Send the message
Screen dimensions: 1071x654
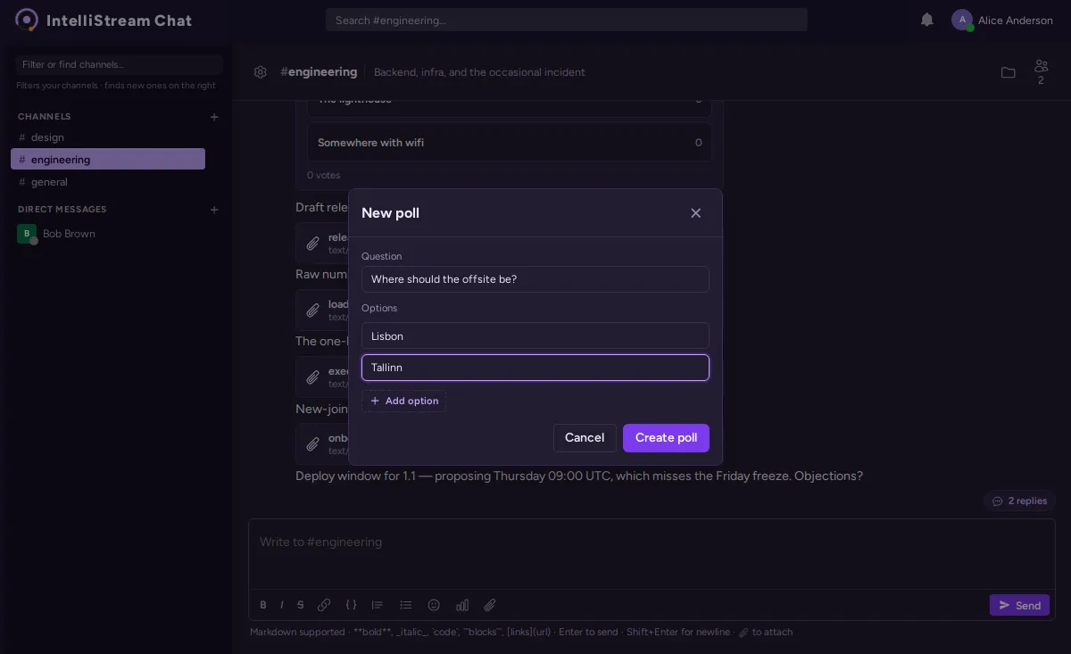pos(1019,605)
